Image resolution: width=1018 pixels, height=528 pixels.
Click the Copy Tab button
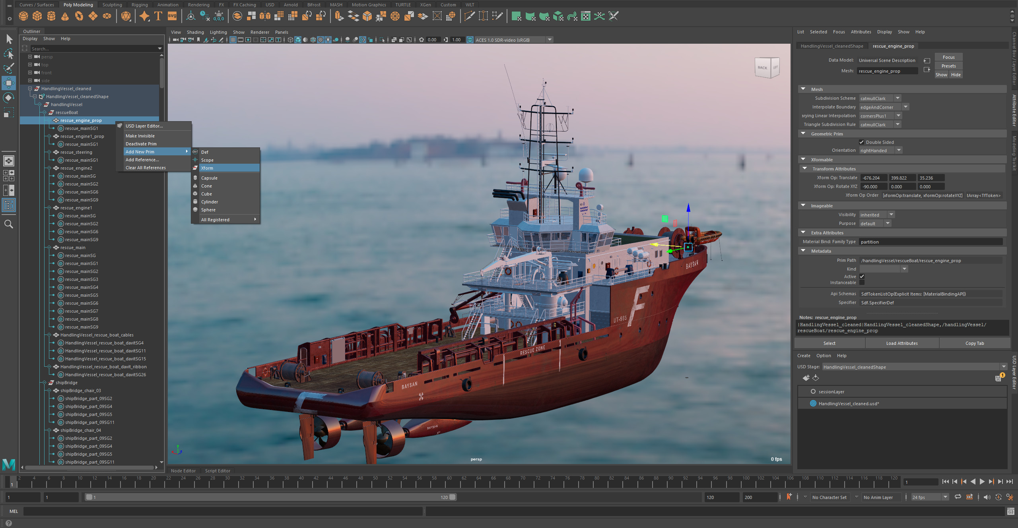[975, 343]
